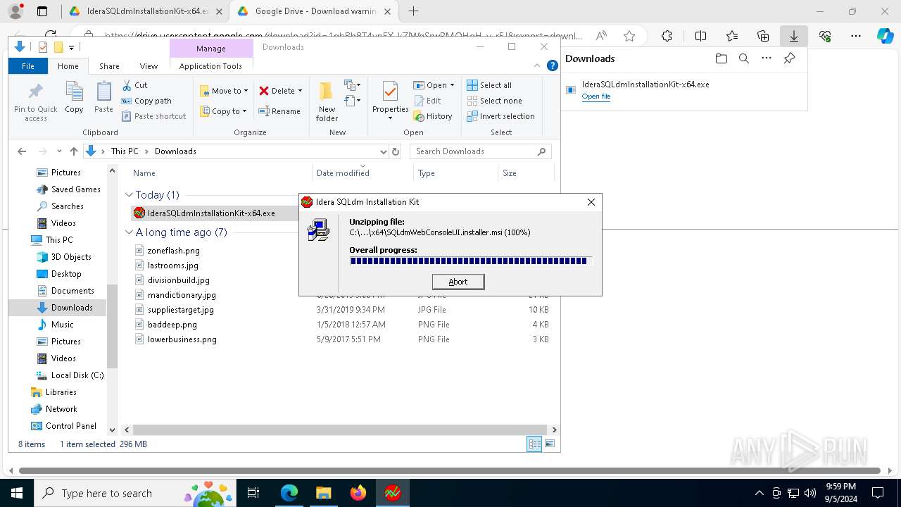Click Open file link in Downloads panel
901x507 pixels.
point(596,96)
